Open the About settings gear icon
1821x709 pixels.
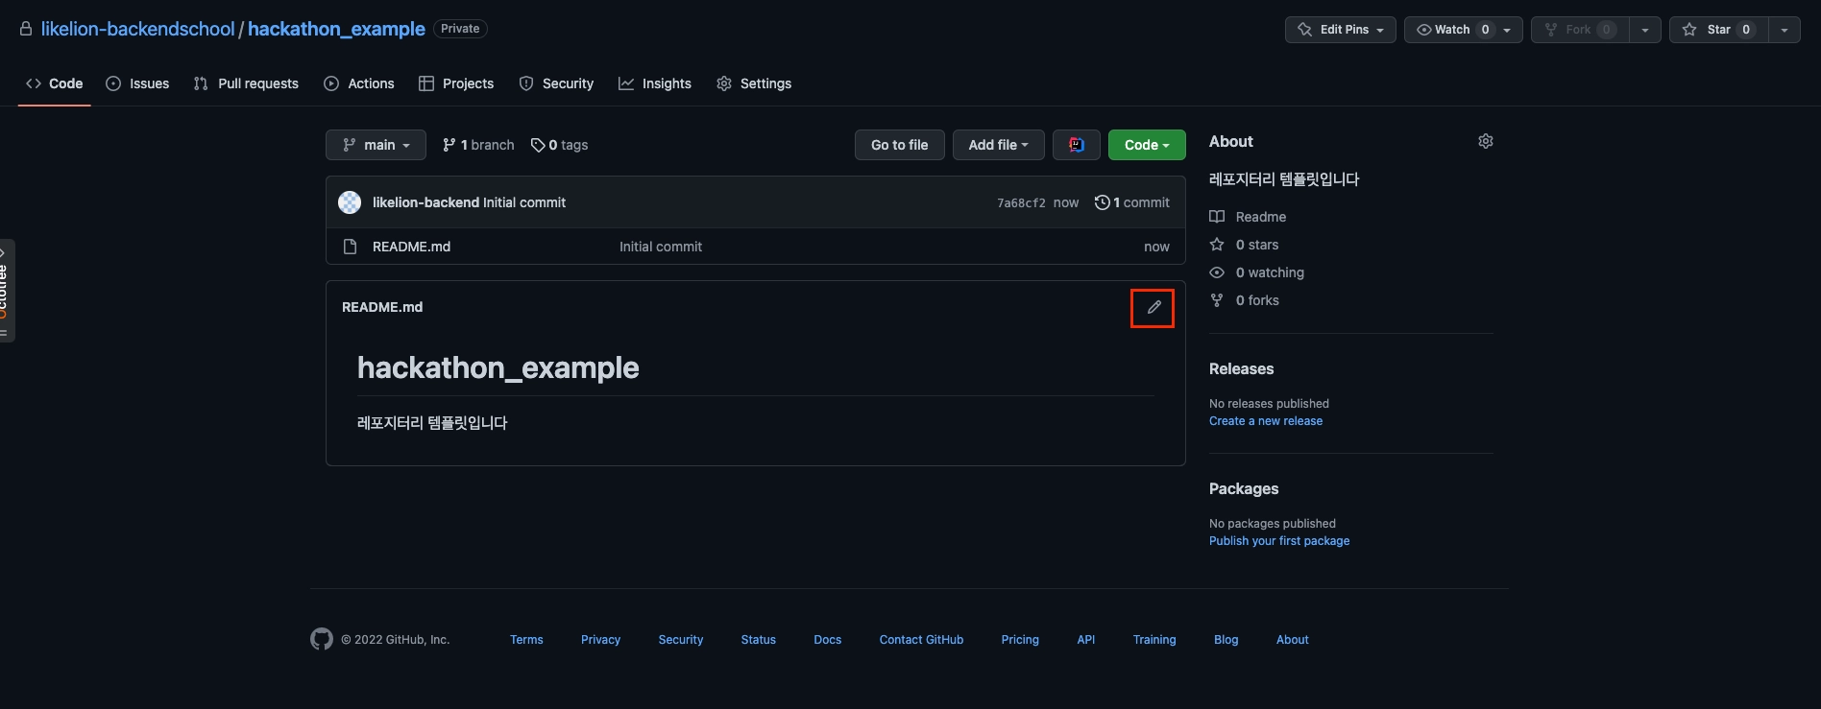coord(1485,141)
